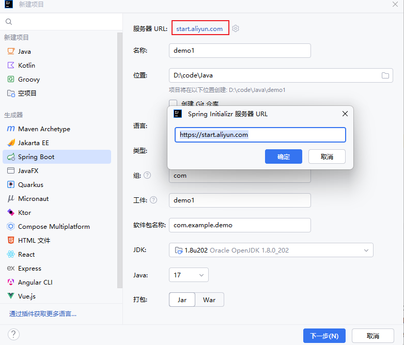Click the 组 field containing com

[x=240, y=176]
